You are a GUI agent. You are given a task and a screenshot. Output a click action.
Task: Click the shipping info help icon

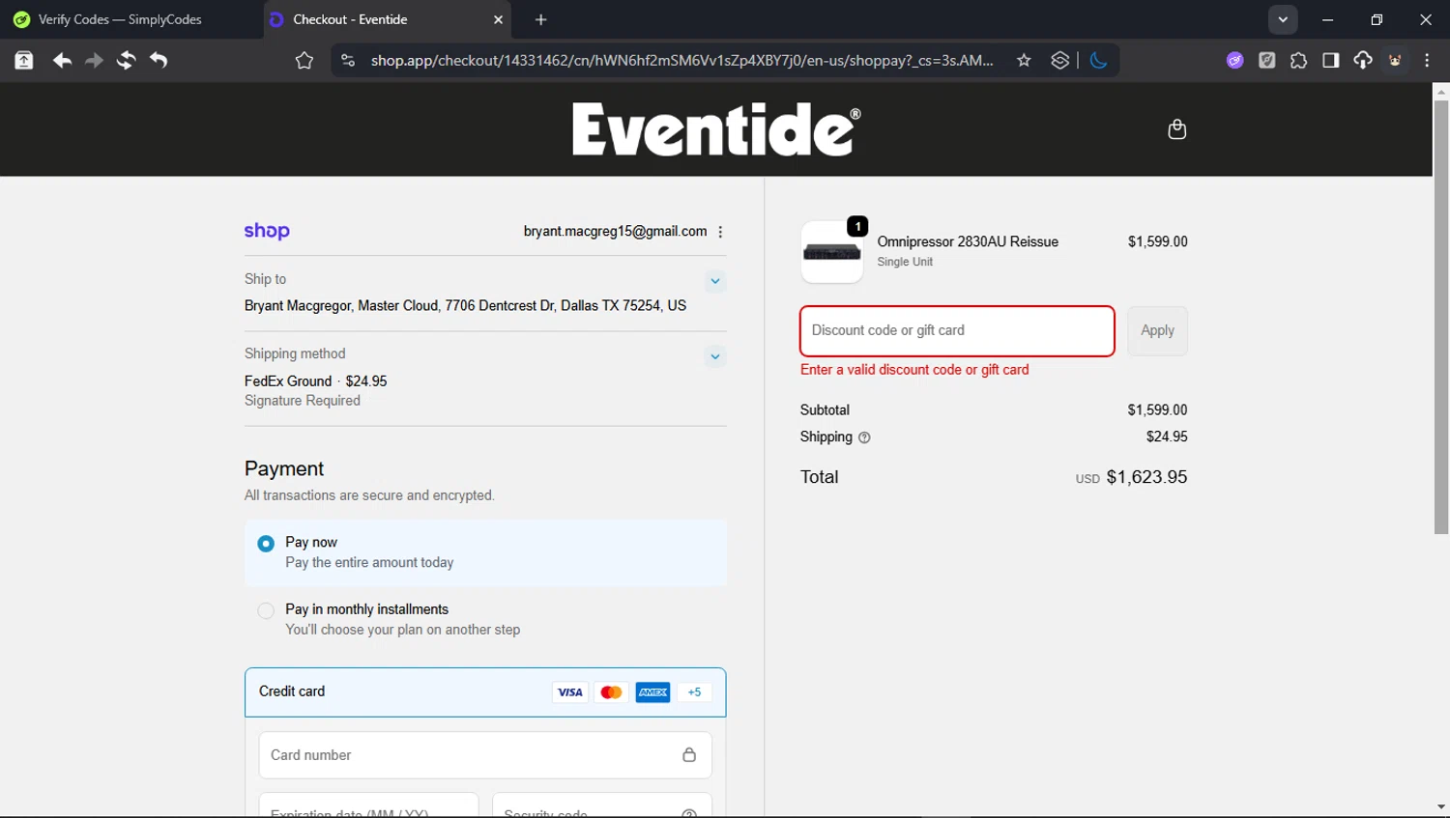(x=864, y=437)
